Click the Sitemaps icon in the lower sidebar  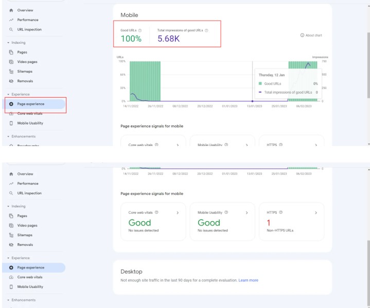[11, 235]
